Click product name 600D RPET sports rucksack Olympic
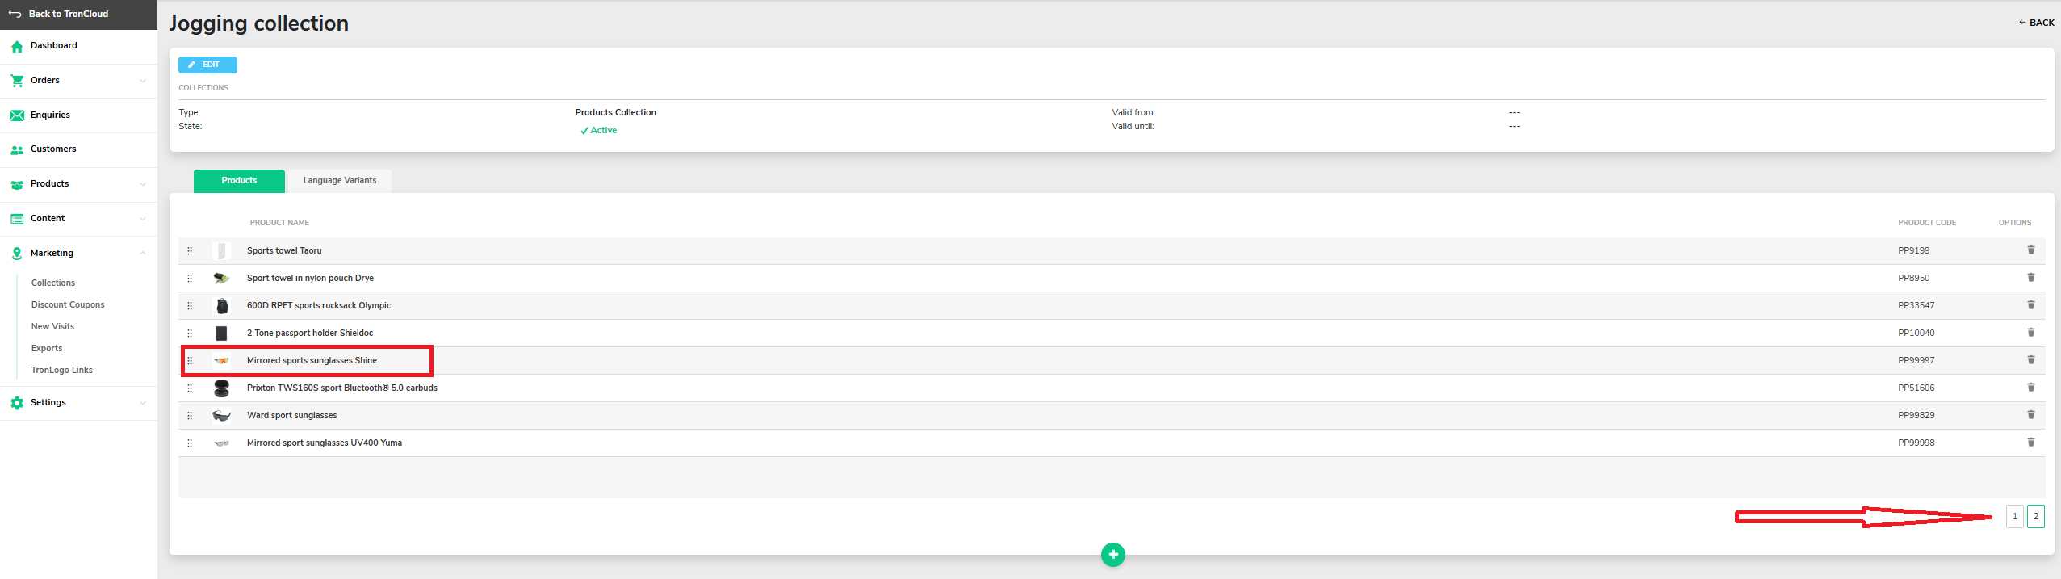Viewport: 2061px width, 579px height. 319,306
